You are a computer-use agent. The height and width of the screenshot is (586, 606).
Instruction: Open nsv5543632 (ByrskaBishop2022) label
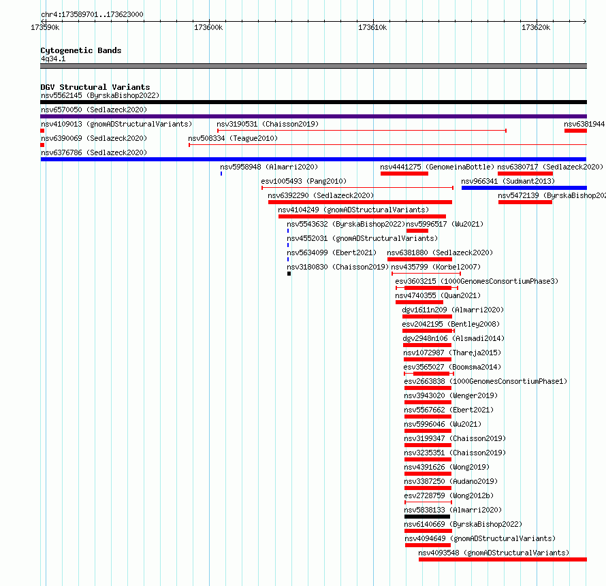pos(346,224)
